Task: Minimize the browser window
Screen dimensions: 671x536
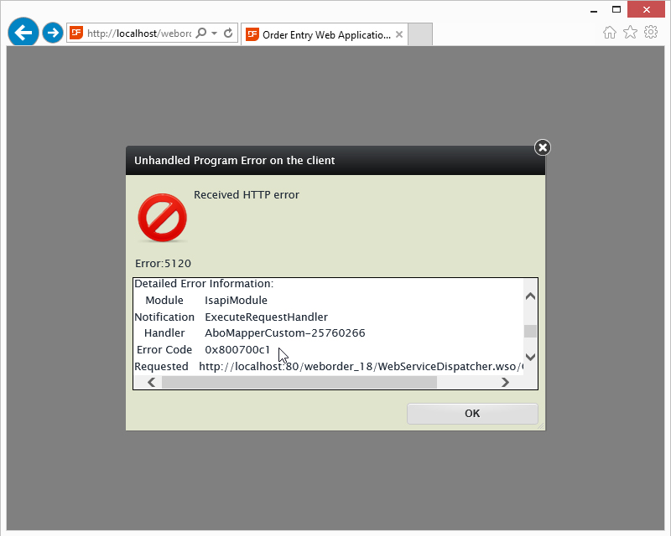Action: (594, 10)
